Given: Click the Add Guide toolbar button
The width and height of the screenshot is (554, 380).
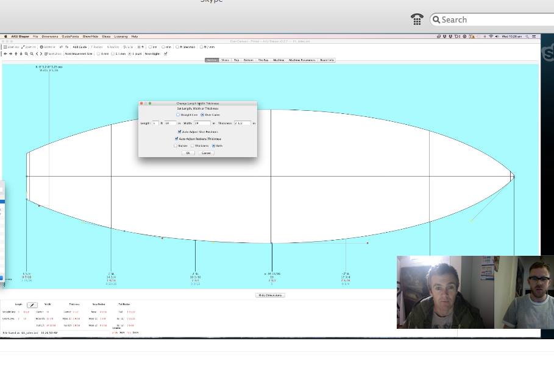Looking at the screenshot, I should (80, 47).
